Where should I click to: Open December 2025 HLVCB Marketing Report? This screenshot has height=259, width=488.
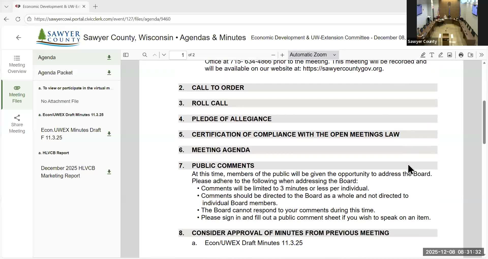click(x=68, y=172)
